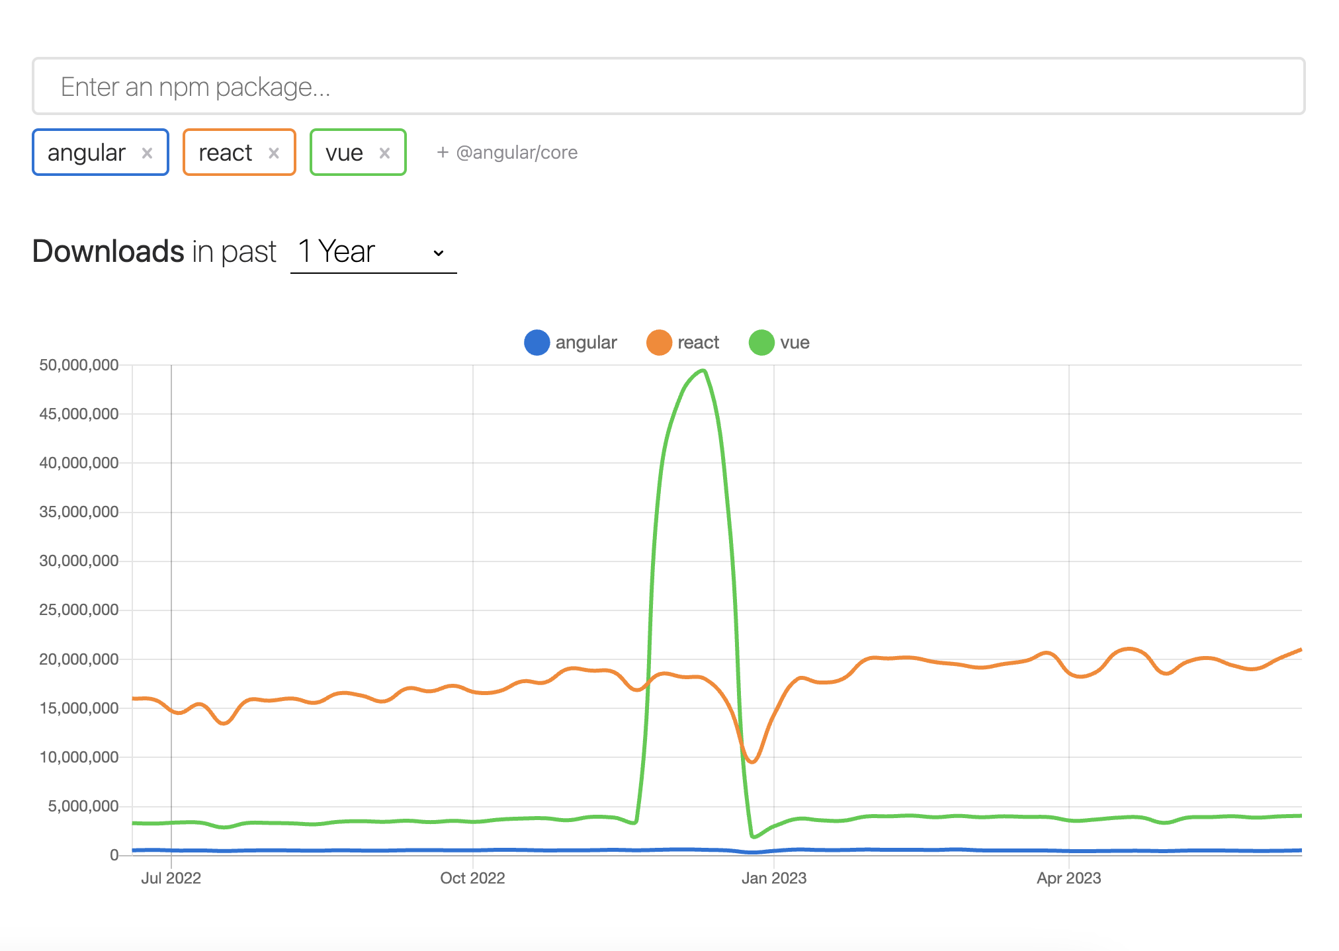Open the '1 Year' time range dropdown

(373, 252)
